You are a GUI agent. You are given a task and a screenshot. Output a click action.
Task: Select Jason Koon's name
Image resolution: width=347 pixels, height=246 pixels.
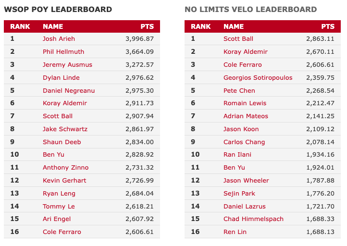coord(241,129)
